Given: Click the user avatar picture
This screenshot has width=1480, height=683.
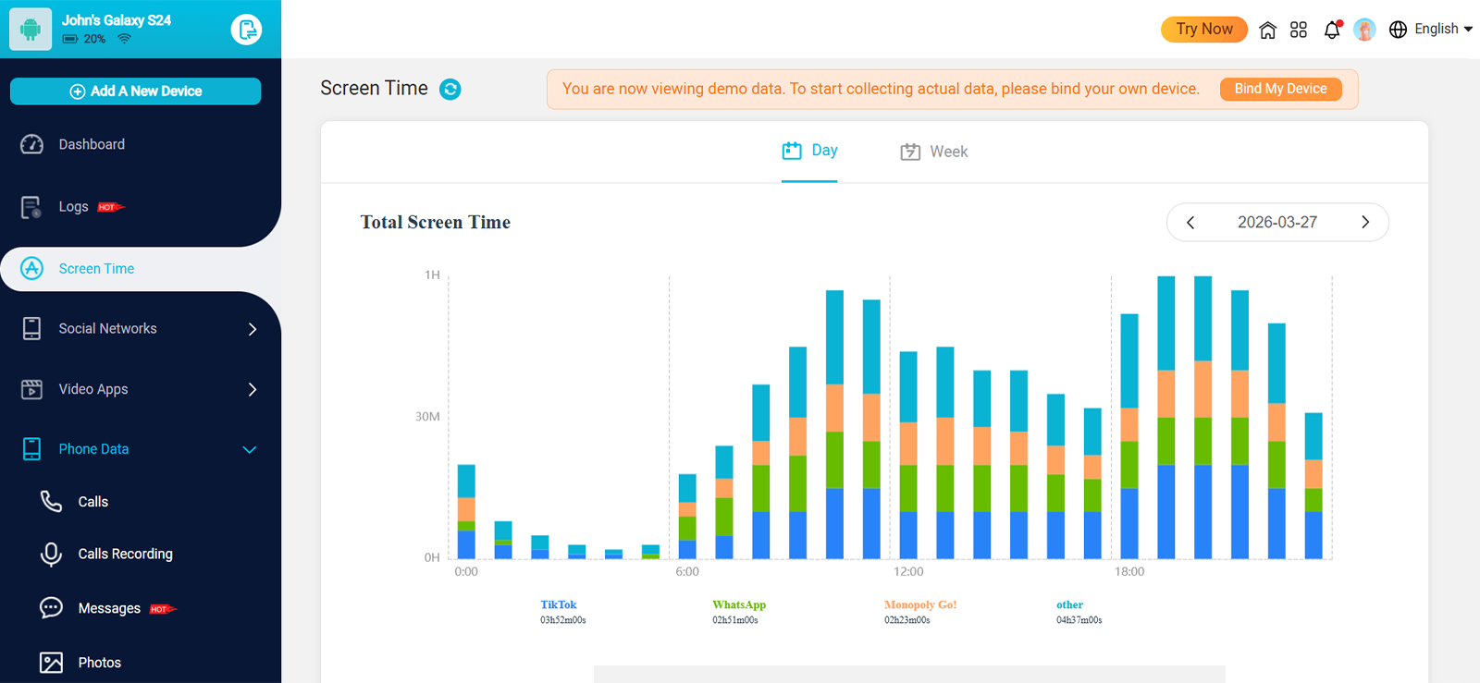Looking at the screenshot, I should tap(1364, 30).
